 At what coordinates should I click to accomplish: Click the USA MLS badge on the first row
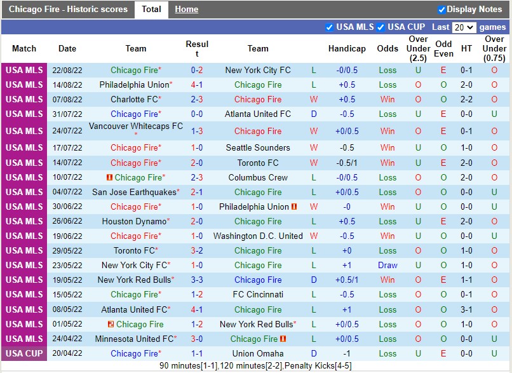tap(24, 70)
